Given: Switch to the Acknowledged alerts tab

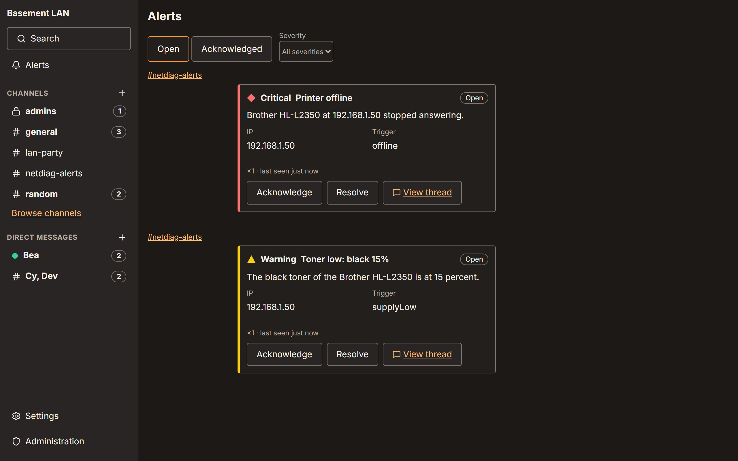Looking at the screenshot, I should 232,49.
